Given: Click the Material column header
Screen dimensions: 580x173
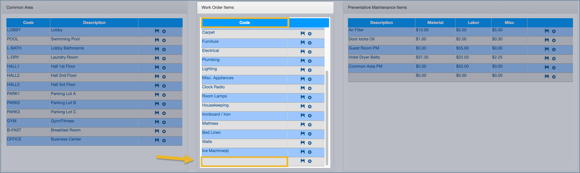Looking at the screenshot, I should [x=435, y=23].
